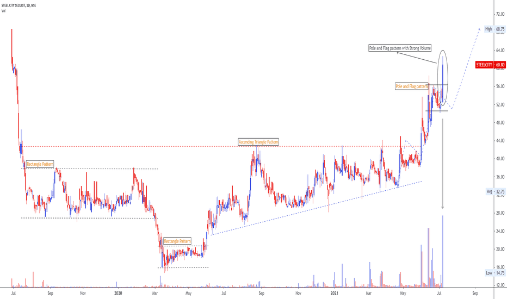Click the 'Ascending Triangle Pattern' label
The height and width of the screenshot is (299, 507).
tap(258, 142)
